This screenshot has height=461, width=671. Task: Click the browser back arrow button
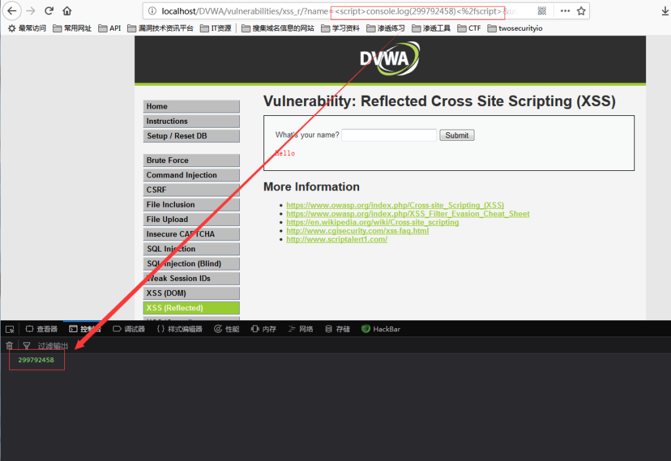pyautogui.click(x=12, y=10)
